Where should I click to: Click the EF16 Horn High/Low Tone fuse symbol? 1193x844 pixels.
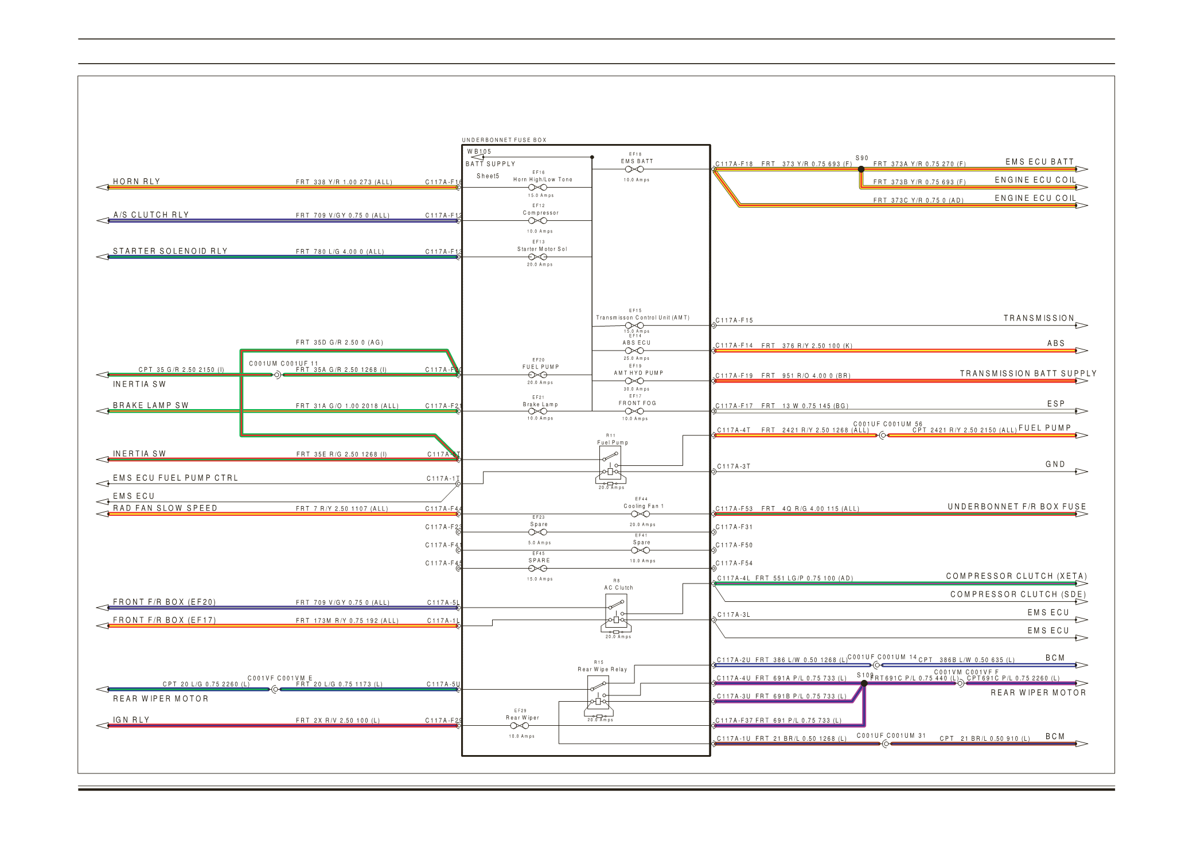(537, 187)
